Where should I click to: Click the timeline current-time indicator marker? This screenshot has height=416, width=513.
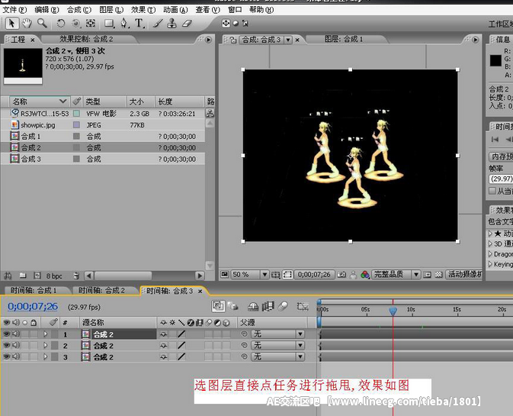coord(393,311)
